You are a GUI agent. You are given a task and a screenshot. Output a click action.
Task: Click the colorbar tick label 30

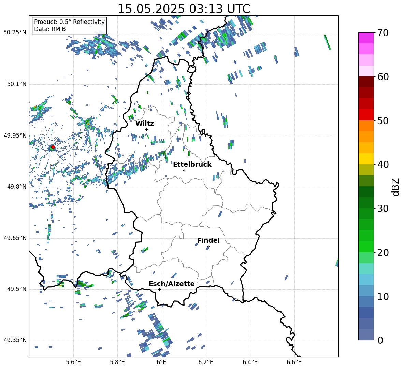(383, 209)
